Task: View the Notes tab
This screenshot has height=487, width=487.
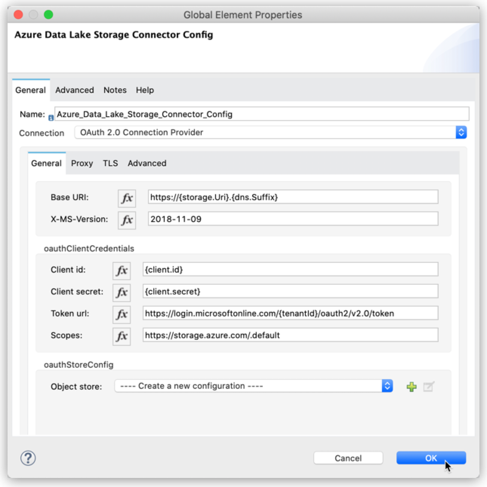Action: click(114, 90)
